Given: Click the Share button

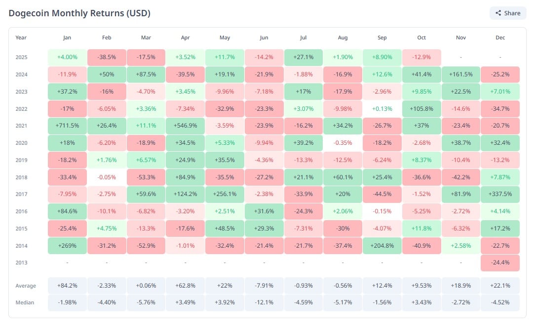Looking at the screenshot, I should (x=508, y=13).
